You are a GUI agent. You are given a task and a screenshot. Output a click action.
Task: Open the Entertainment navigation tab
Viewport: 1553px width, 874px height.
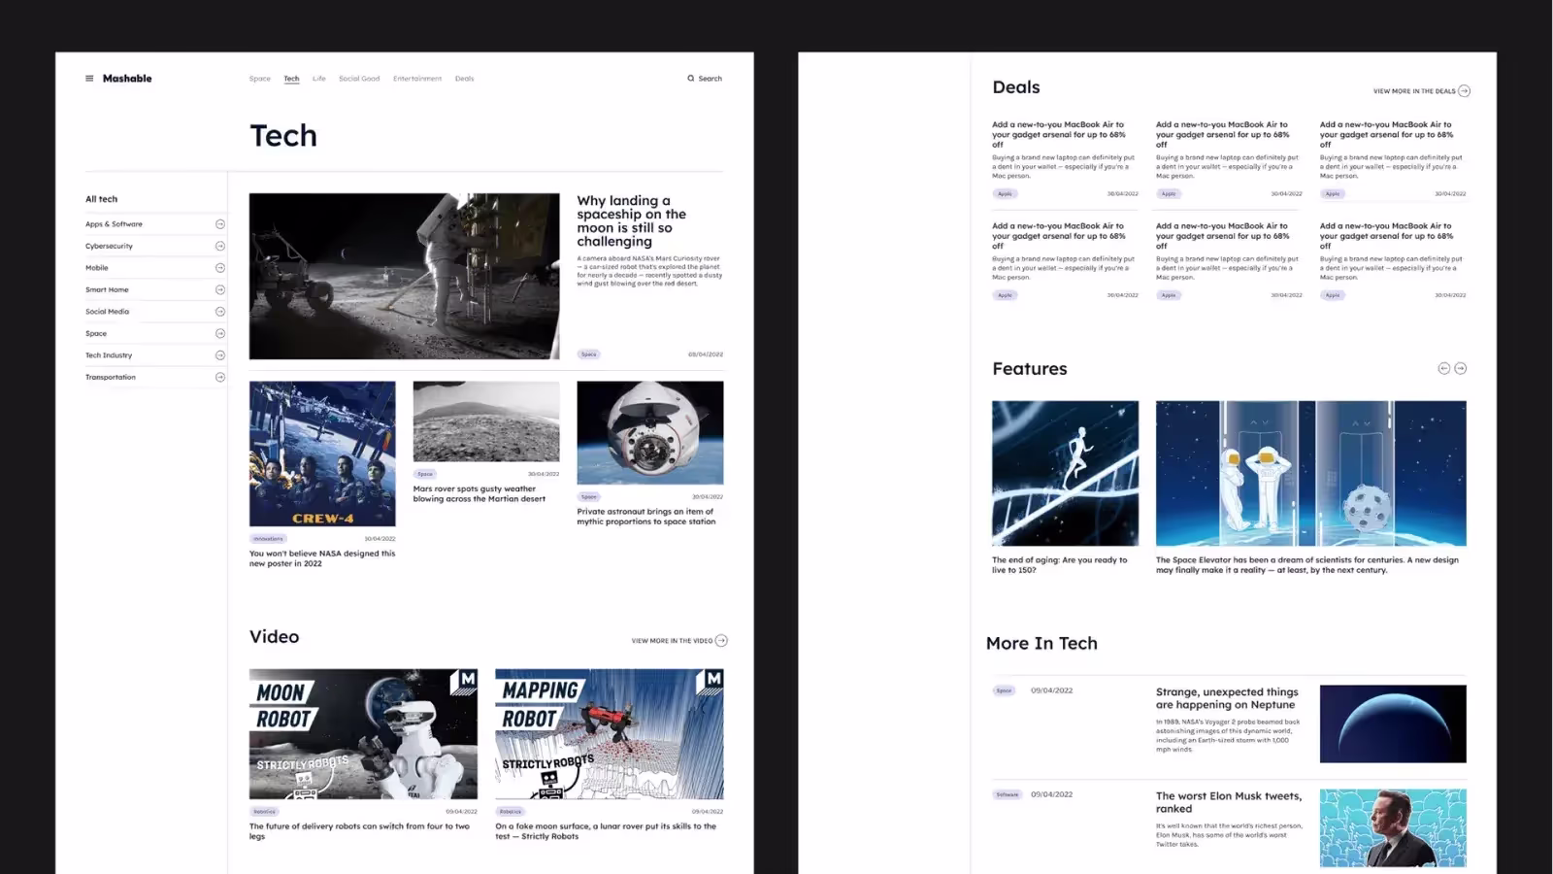coord(416,79)
